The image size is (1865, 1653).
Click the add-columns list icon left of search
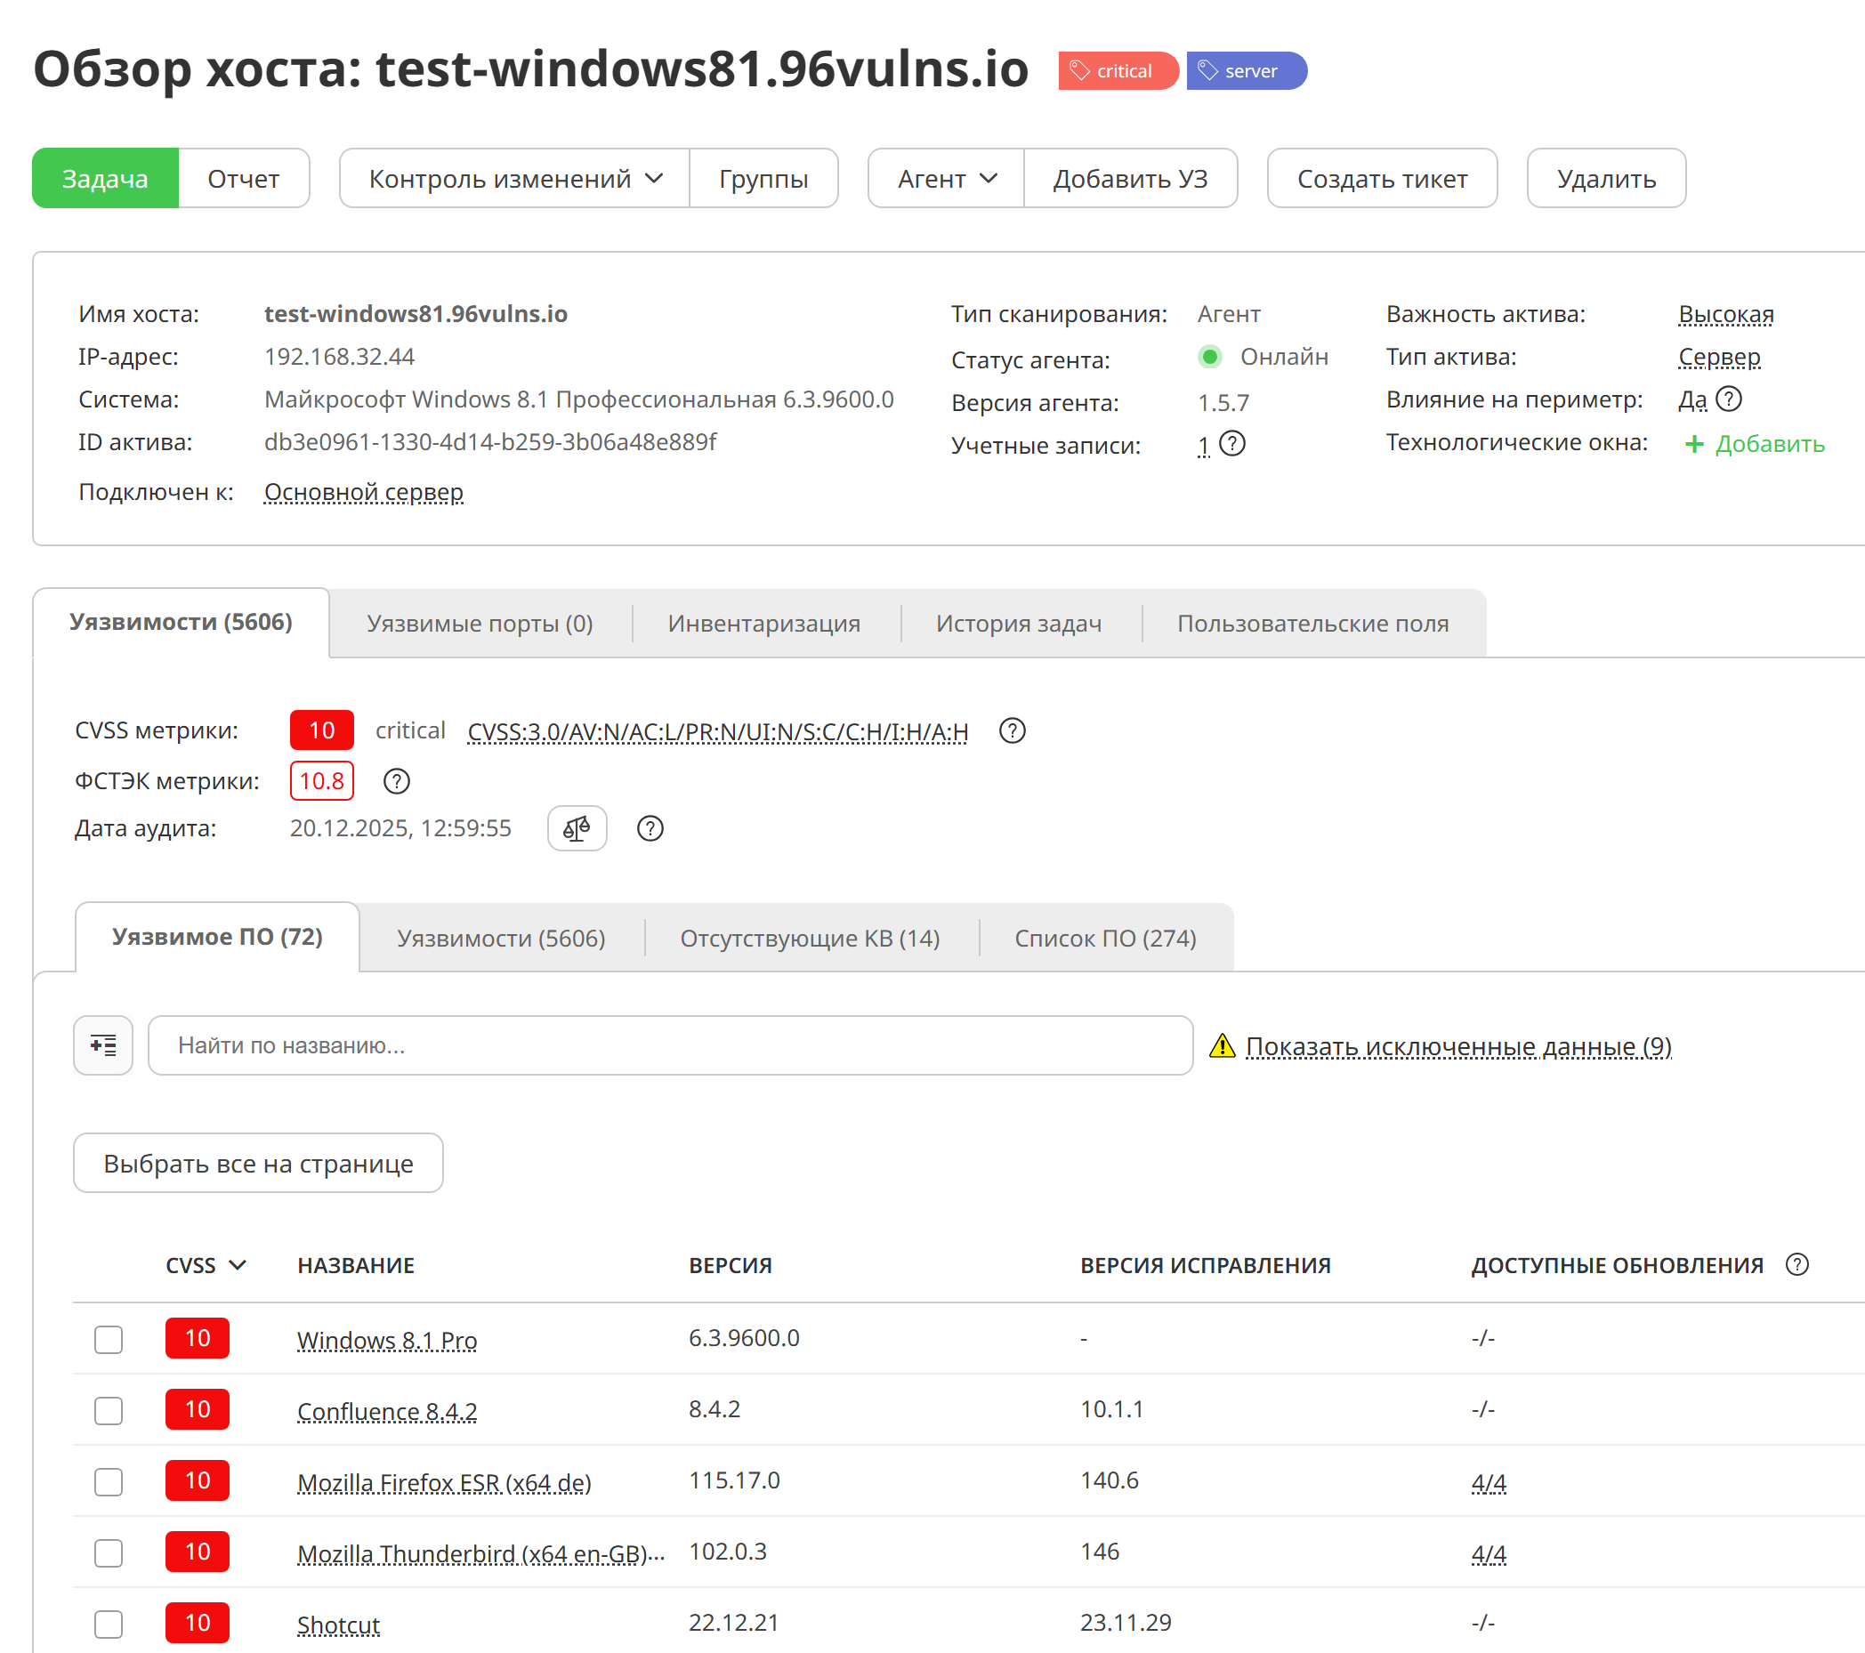point(103,1045)
